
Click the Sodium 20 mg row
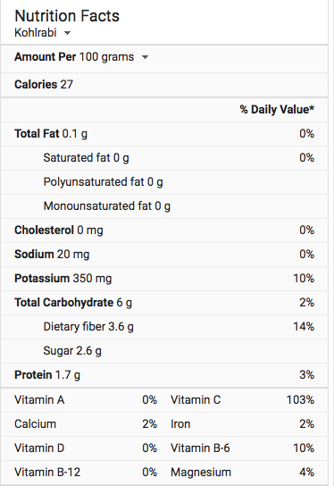(164, 255)
